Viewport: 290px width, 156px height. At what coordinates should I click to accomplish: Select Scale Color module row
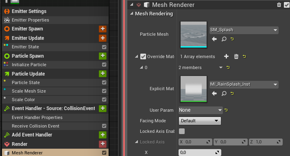point(55,100)
